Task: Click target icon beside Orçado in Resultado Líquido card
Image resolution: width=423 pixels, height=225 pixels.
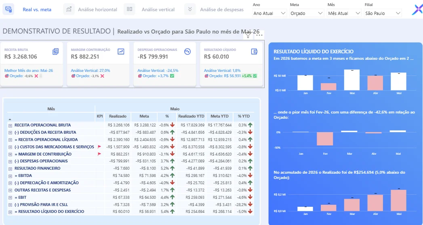Action: pyautogui.click(x=206, y=76)
